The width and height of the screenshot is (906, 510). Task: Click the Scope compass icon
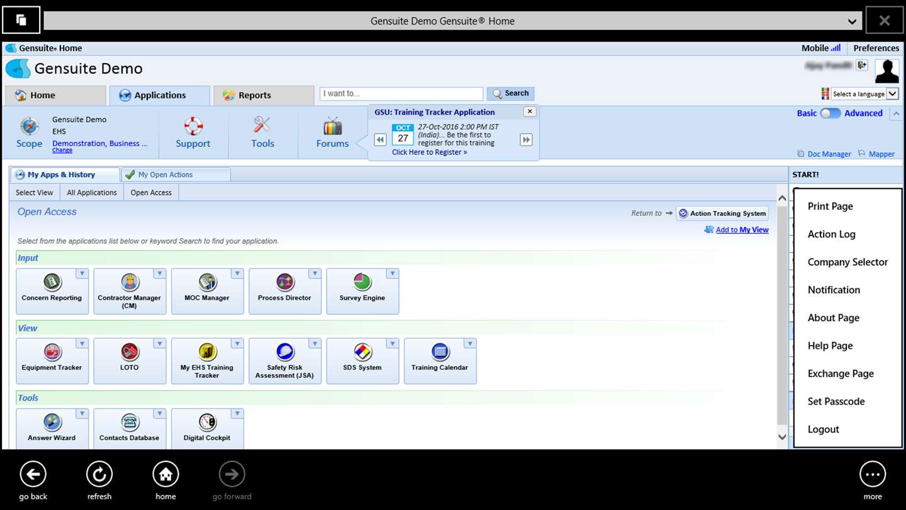pos(30,126)
